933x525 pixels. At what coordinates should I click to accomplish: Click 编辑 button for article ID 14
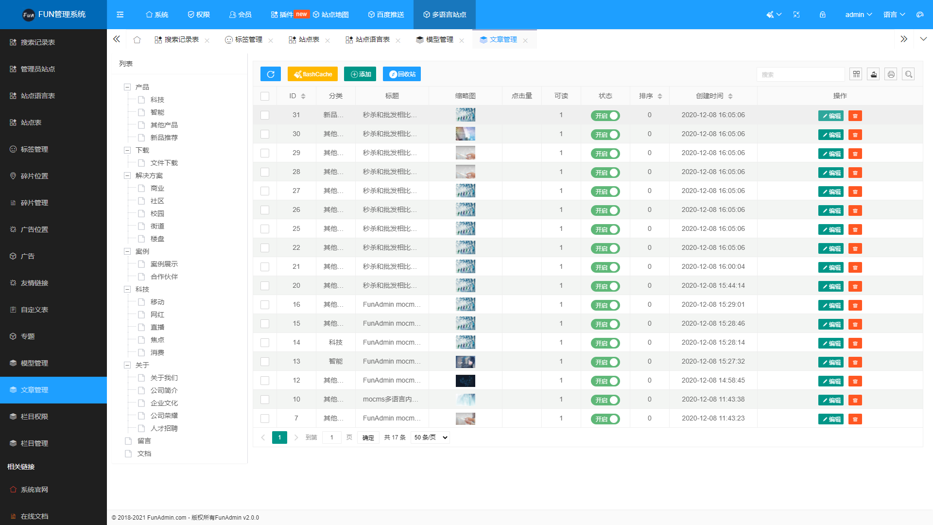(x=830, y=343)
